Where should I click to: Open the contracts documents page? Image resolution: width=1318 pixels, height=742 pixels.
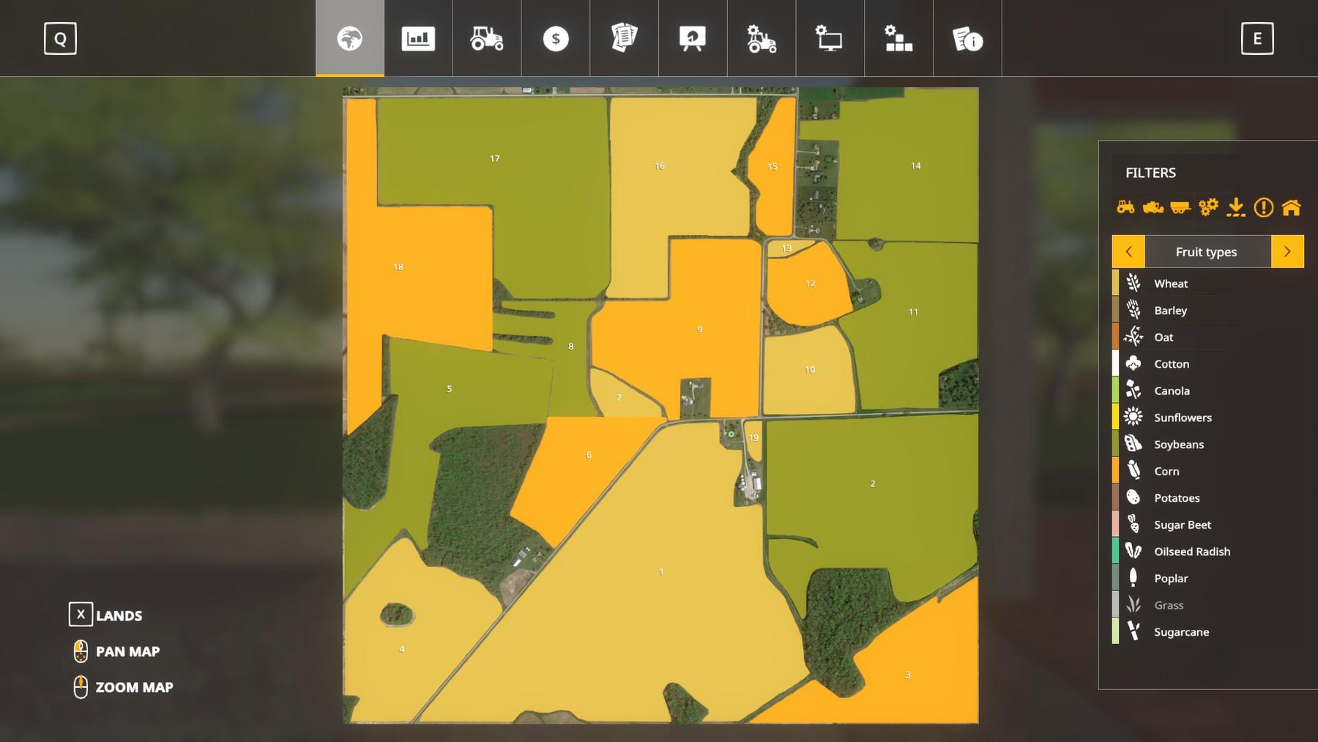point(624,39)
